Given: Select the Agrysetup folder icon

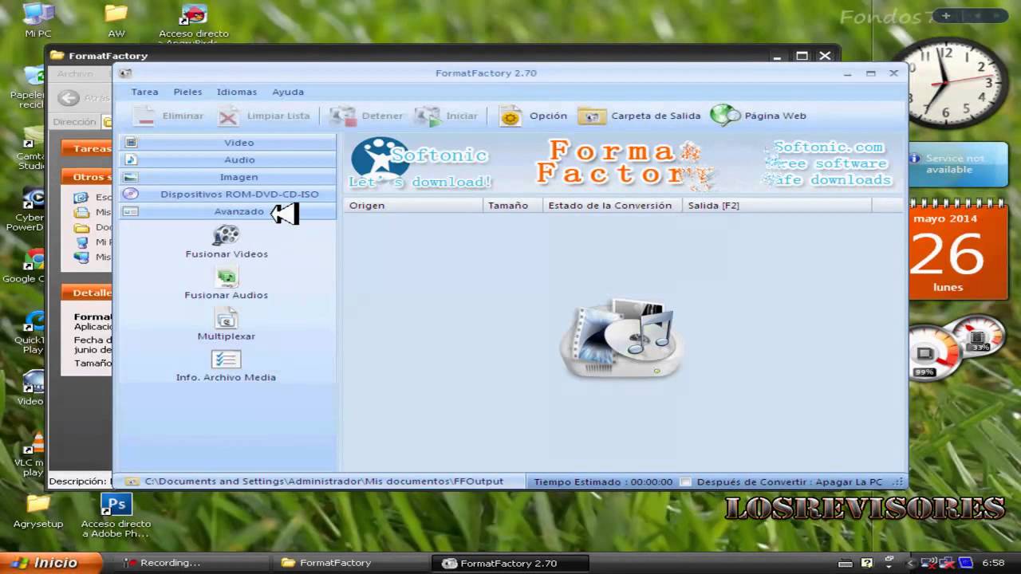Looking at the screenshot, I should coord(38,512).
